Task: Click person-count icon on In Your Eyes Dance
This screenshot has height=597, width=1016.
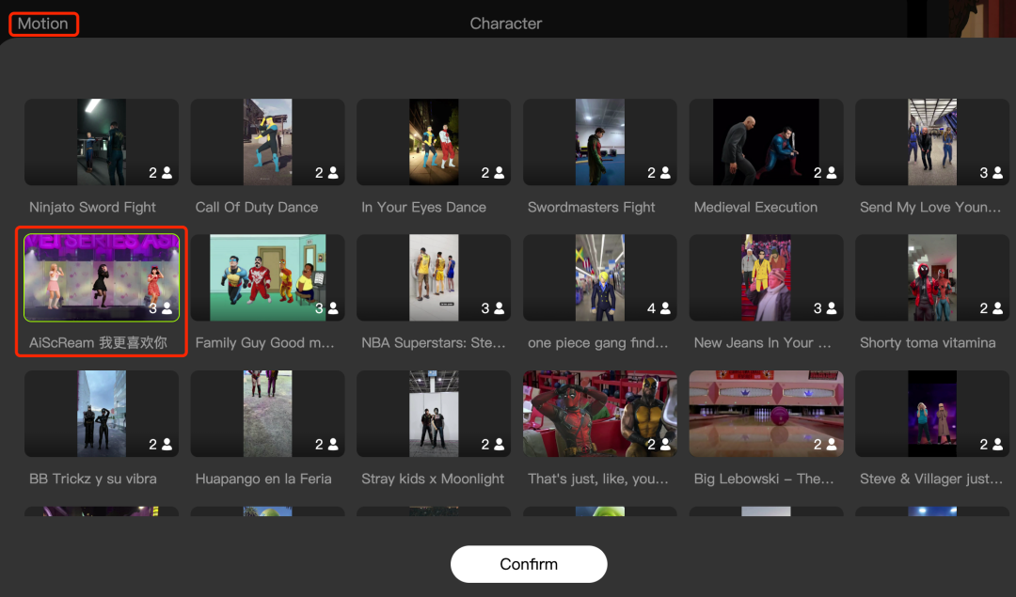Action: (x=500, y=173)
